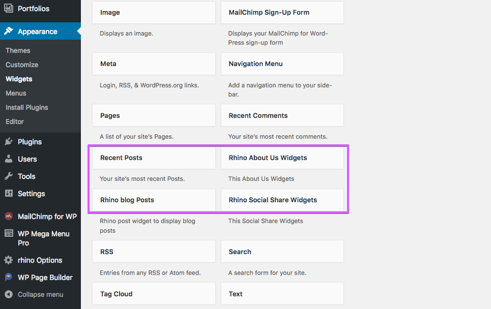Click the Tools wrench icon

pyautogui.click(x=9, y=176)
